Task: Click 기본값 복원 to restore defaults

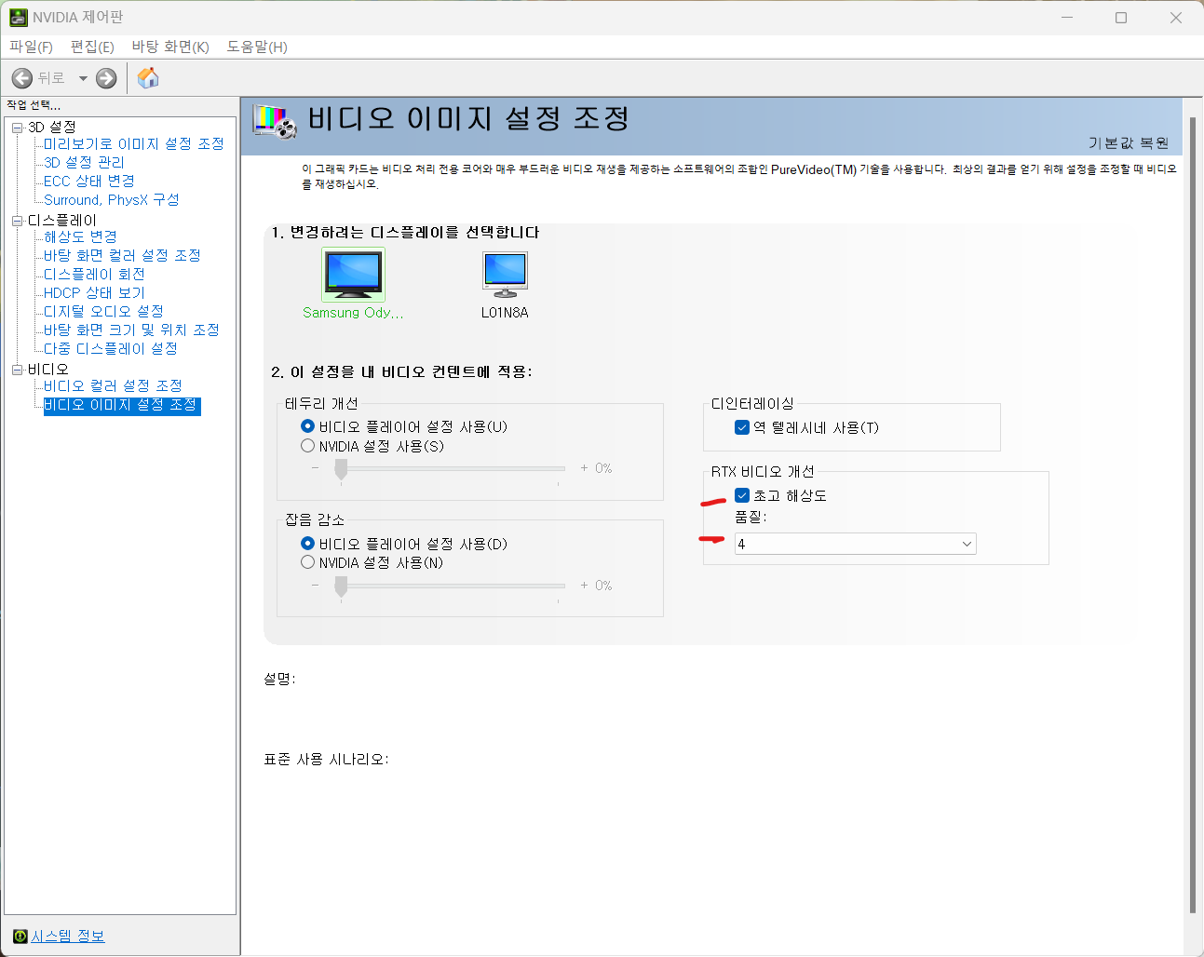Action: tap(1129, 142)
